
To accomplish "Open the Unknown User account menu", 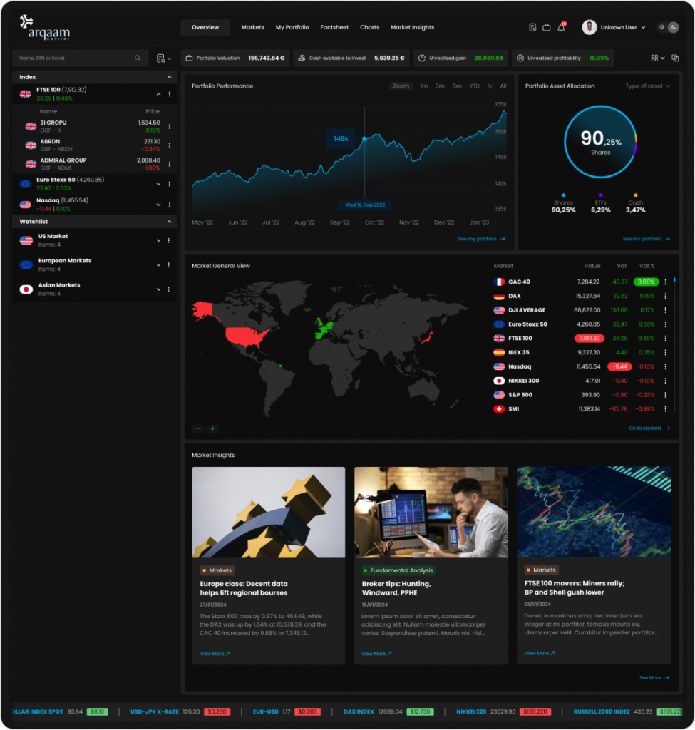I will [x=614, y=27].
